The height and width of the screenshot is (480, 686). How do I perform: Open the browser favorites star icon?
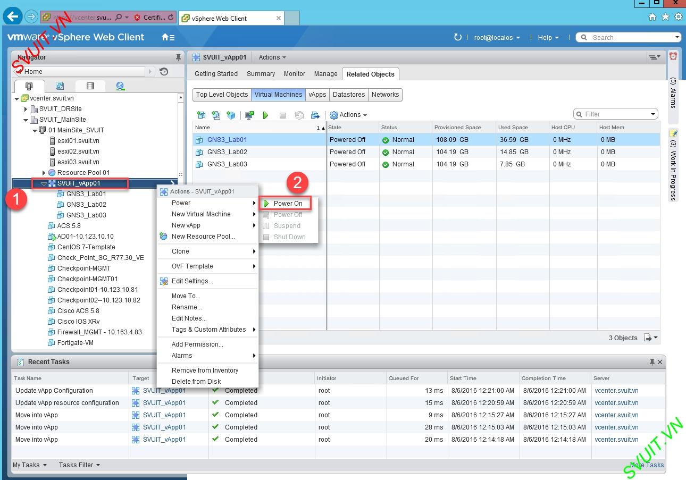[665, 17]
